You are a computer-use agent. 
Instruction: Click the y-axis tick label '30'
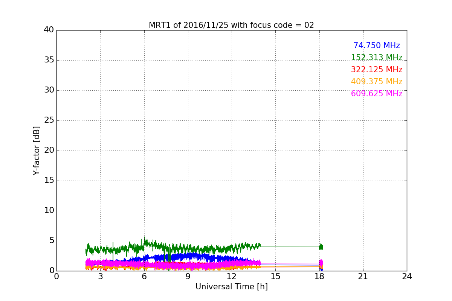click(49, 90)
